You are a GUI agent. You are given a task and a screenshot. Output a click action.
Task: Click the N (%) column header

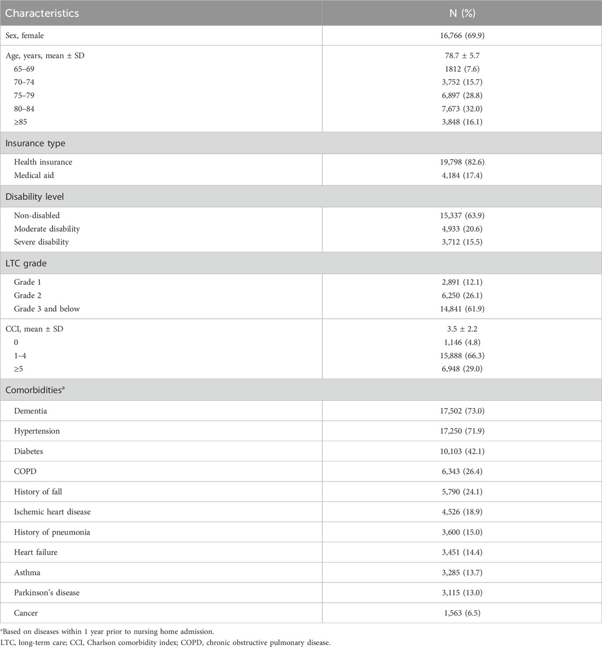pyautogui.click(x=461, y=13)
